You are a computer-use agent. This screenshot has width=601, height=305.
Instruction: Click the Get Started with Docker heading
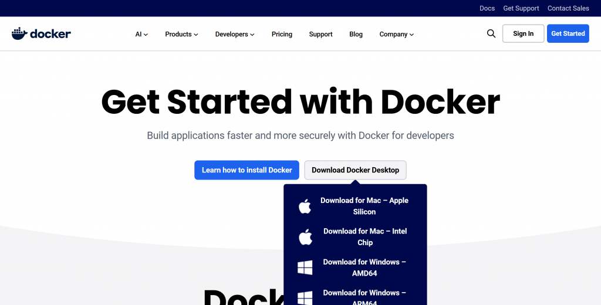point(300,102)
